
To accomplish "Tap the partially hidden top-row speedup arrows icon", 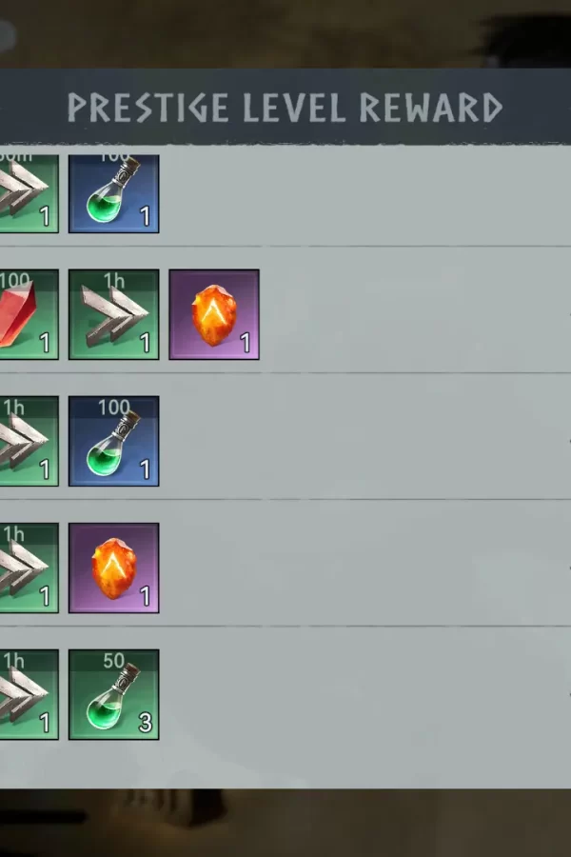I will point(29,194).
